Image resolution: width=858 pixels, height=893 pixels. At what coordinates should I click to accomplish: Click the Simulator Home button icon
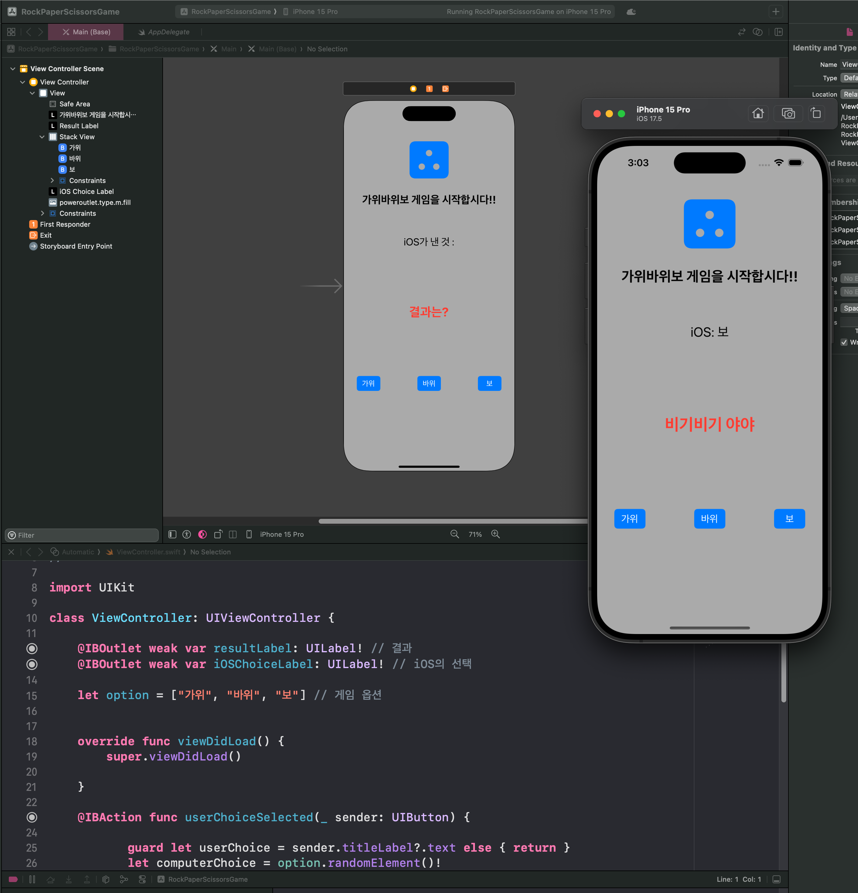[758, 113]
